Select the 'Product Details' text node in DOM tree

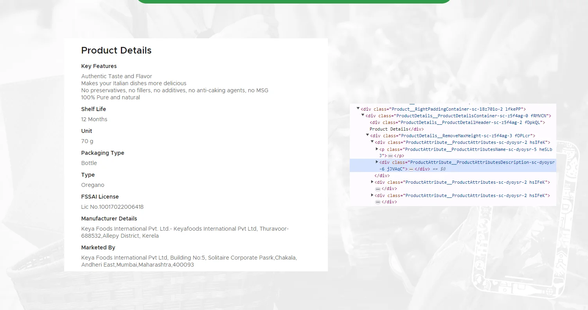click(x=389, y=129)
